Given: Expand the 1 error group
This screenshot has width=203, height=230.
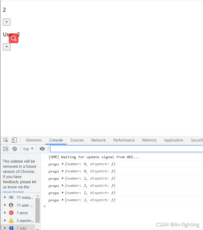Looking at the screenshot, I should click(5, 213).
